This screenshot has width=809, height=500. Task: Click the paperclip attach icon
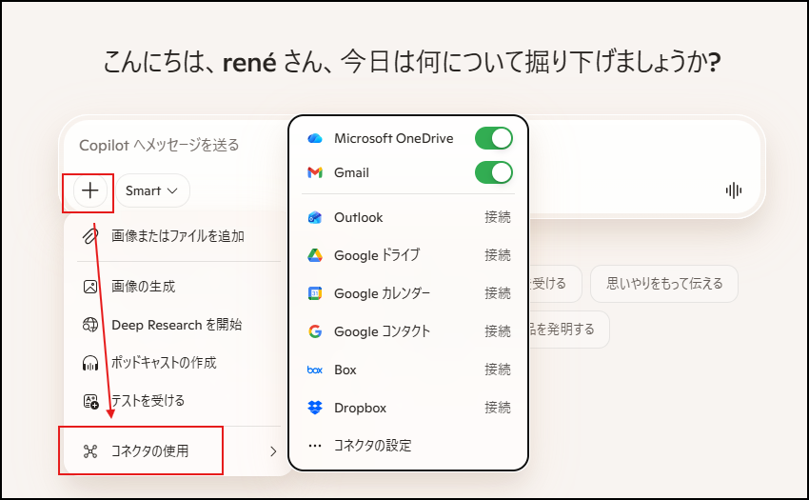(x=90, y=236)
